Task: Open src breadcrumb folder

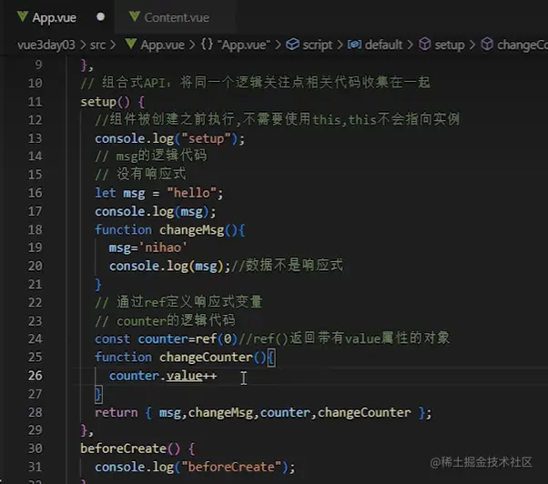Action: tap(98, 45)
